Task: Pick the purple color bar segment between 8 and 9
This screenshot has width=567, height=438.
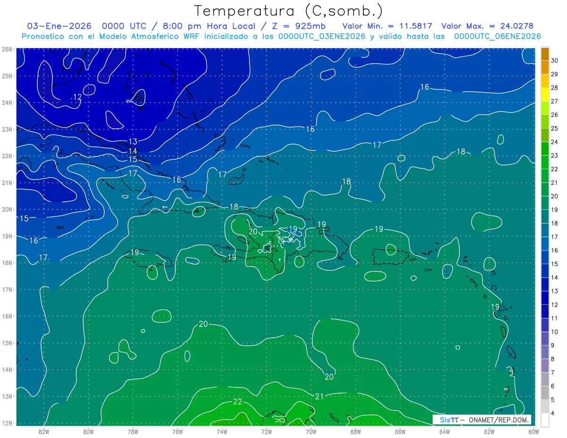Action: 545,352
